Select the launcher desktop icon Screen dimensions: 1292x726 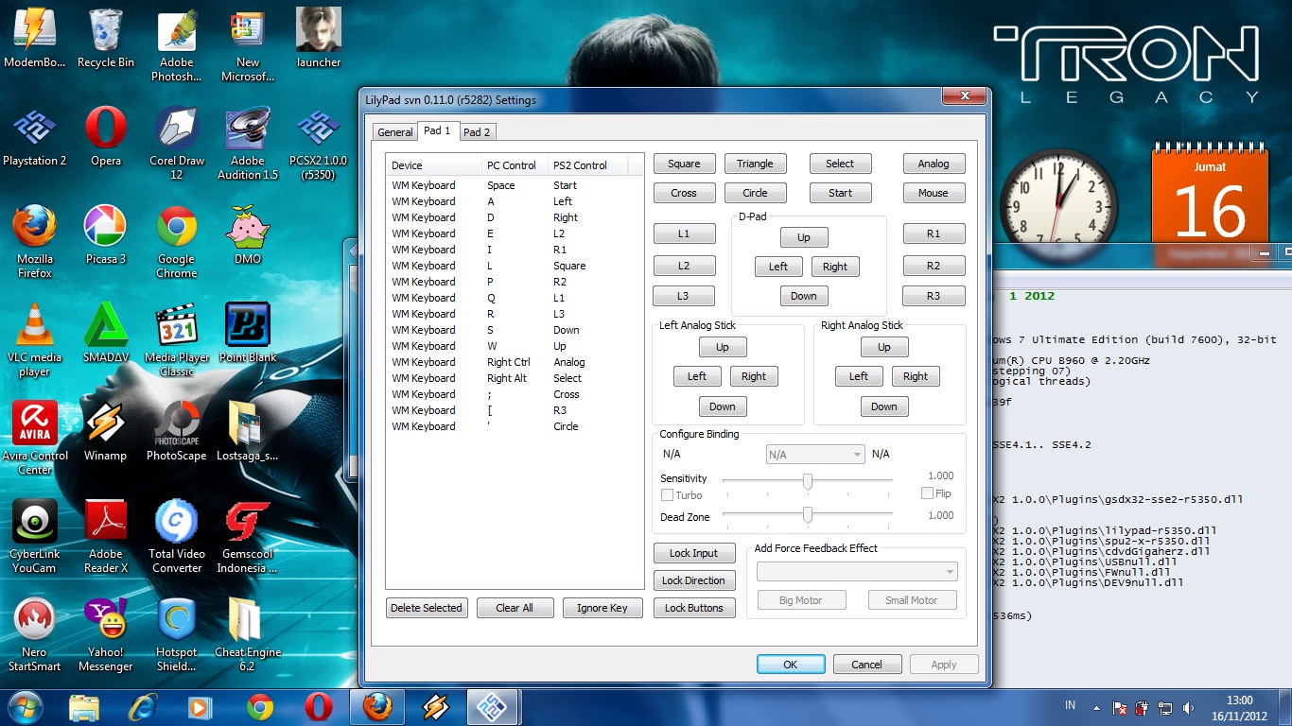coord(319,39)
